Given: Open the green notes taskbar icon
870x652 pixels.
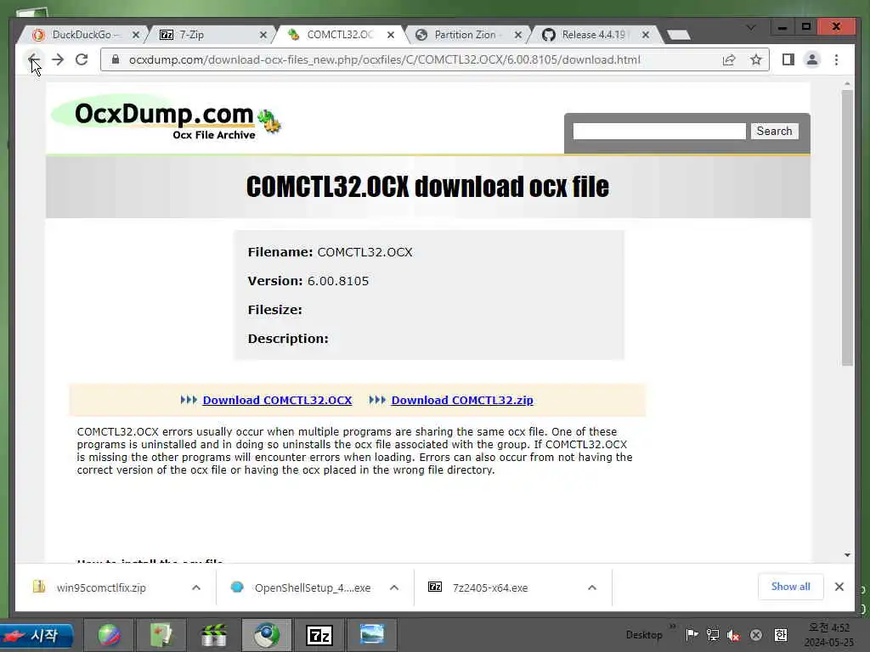Looking at the screenshot, I should [x=161, y=635].
